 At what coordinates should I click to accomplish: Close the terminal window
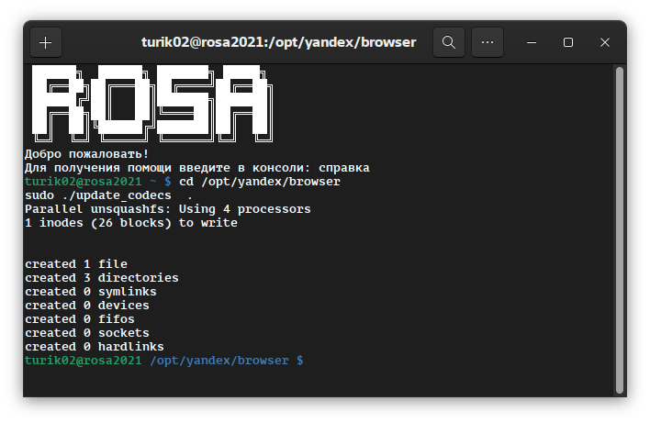pyautogui.click(x=605, y=42)
